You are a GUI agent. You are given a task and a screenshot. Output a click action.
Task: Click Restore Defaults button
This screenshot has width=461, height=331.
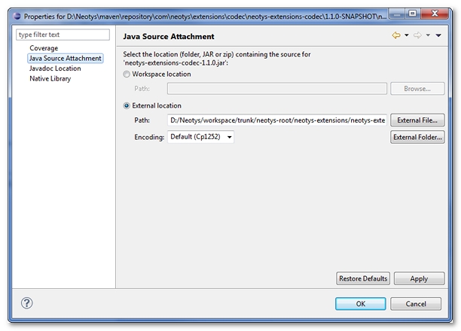tap(363, 278)
